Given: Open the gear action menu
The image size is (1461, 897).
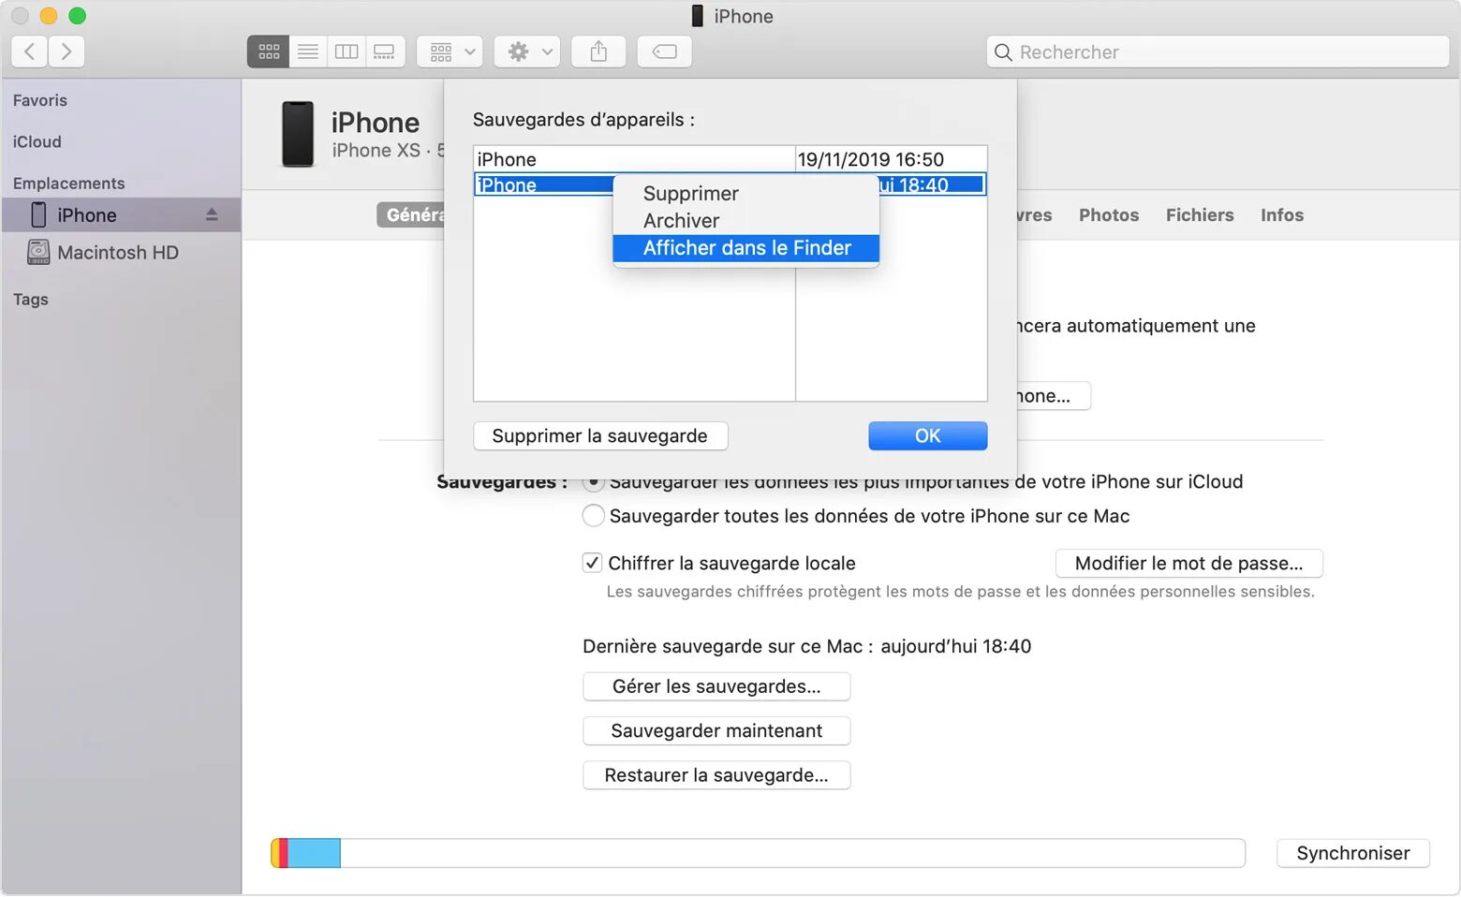Looking at the screenshot, I should pyautogui.click(x=528, y=51).
